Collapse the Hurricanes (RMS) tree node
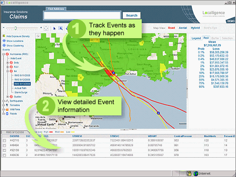The height and width of the screenshot is (177, 236). [x=3, y=54]
